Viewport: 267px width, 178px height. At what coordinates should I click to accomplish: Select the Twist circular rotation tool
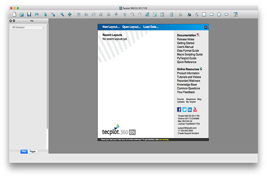point(93,15)
